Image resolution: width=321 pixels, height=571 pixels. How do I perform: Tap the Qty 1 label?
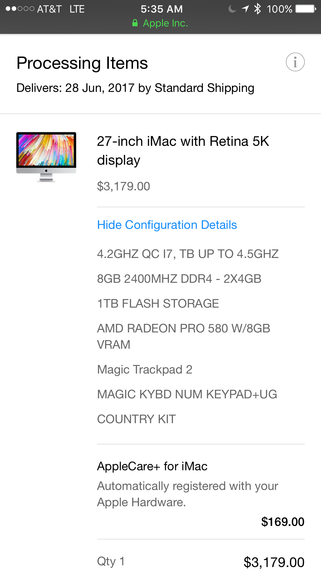pyautogui.click(x=111, y=561)
